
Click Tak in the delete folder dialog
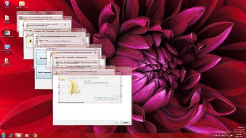100,99
